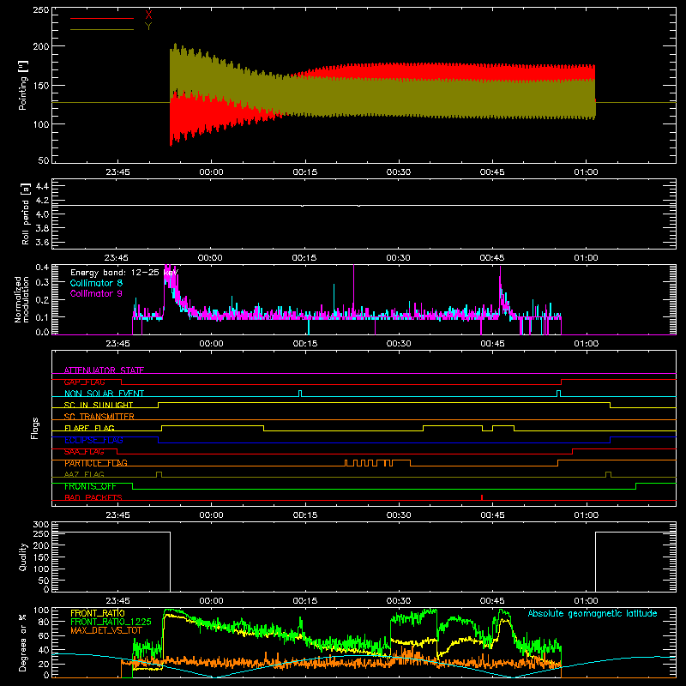The width and height of the screenshot is (686, 686).
Task: Click the 'Flags' axis title
Action: [x=34, y=428]
